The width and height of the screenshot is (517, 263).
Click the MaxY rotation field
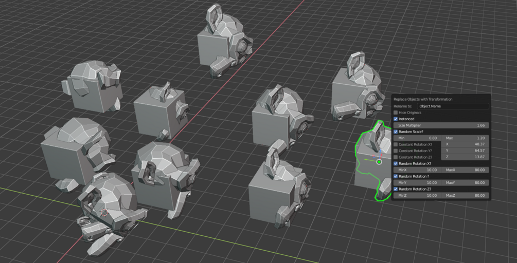465,182
